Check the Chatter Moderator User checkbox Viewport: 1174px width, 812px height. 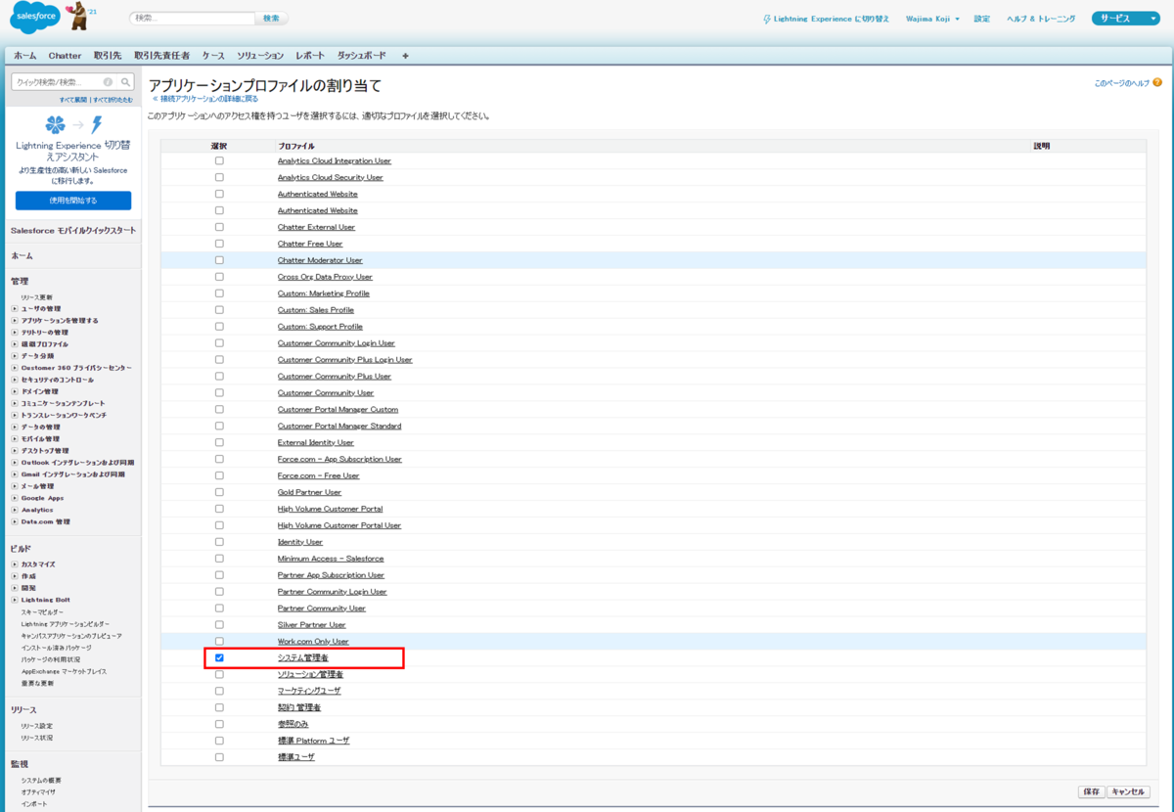pos(219,260)
